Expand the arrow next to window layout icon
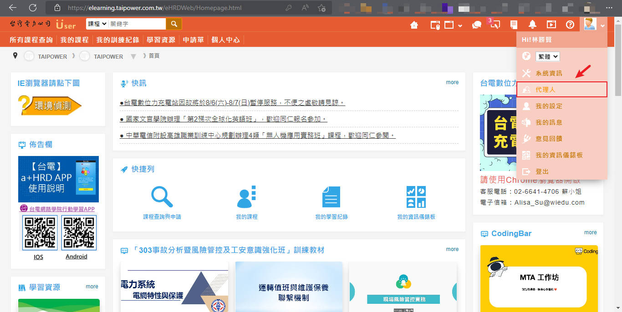The height and width of the screenshot is (312, 622). coord(460,25)
